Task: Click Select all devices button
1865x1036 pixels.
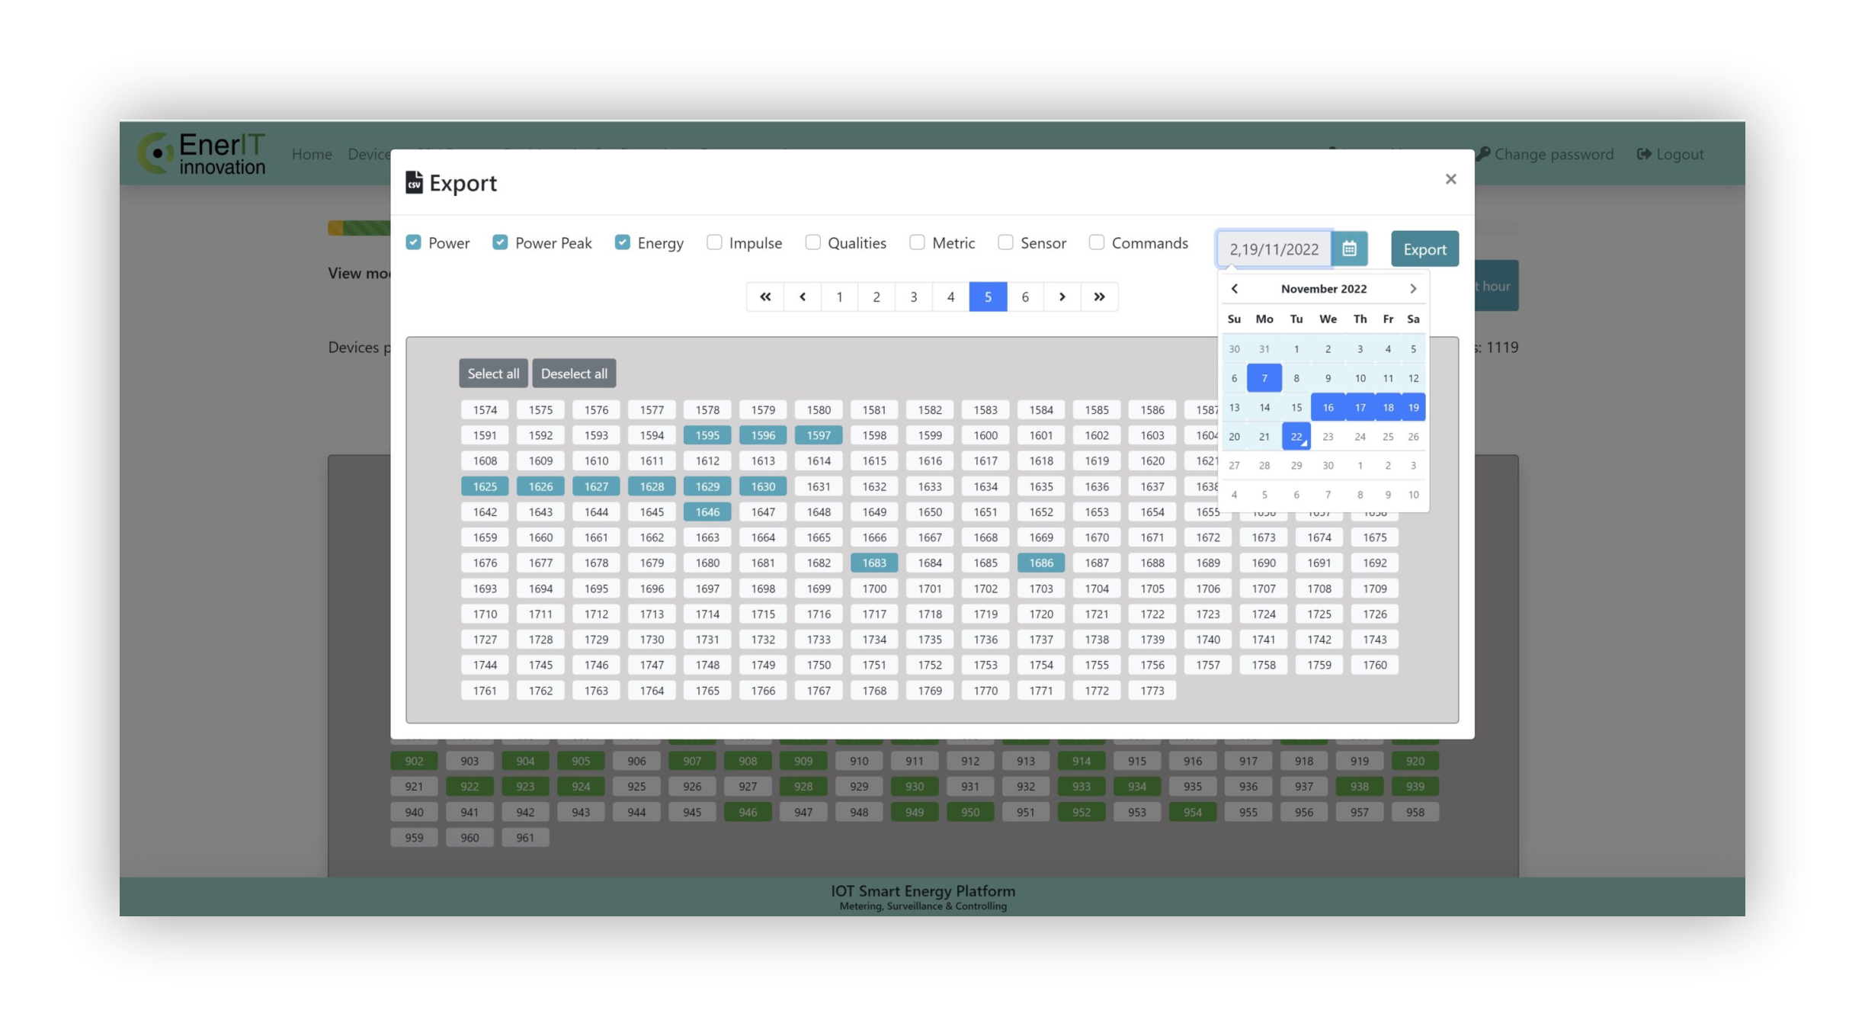Action: [x=493, y=374]
